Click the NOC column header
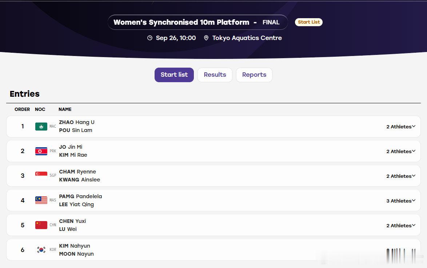The image size is (427, 268). click(x=40, y=109)
